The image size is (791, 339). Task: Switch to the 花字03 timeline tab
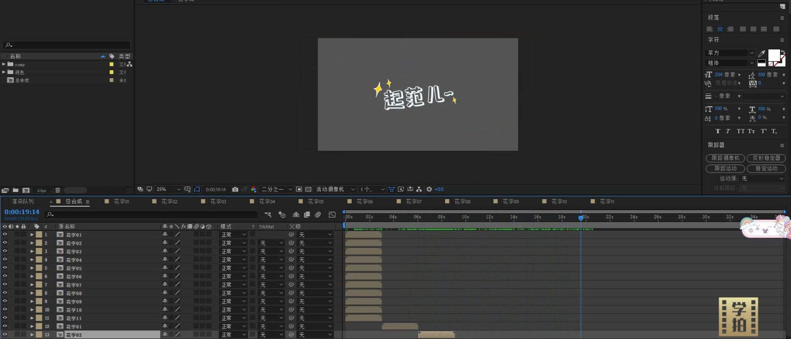218,202
